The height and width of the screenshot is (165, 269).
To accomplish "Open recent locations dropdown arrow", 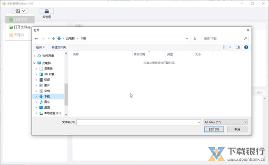I will pos(49,38).
